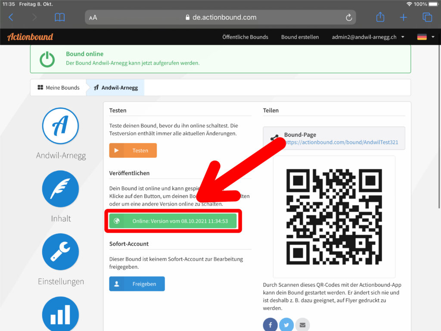Viewport: 441px width, 331px height.
Task: Open the actionbound.com Bound-Page link
Action: (341, 142)
